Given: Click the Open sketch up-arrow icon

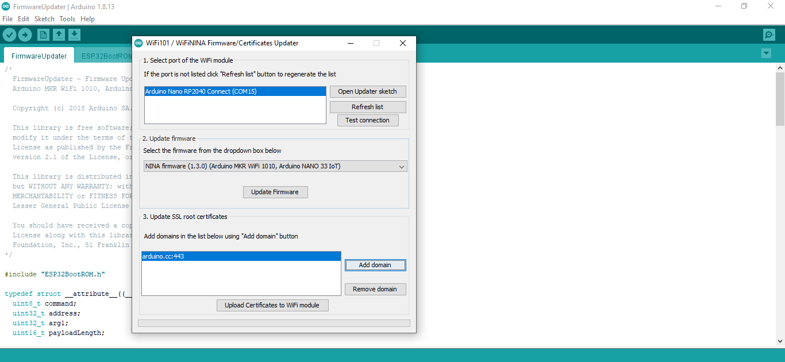Looking at the screenshot, I should click(x=59, y=35).
